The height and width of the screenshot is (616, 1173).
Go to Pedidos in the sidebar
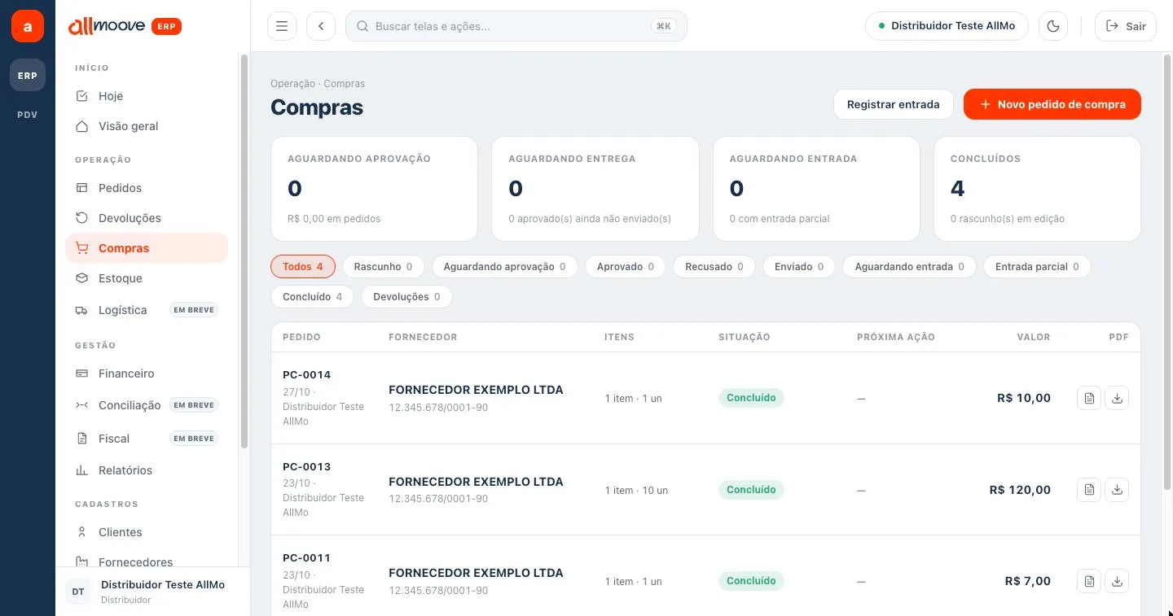(147, 188)
